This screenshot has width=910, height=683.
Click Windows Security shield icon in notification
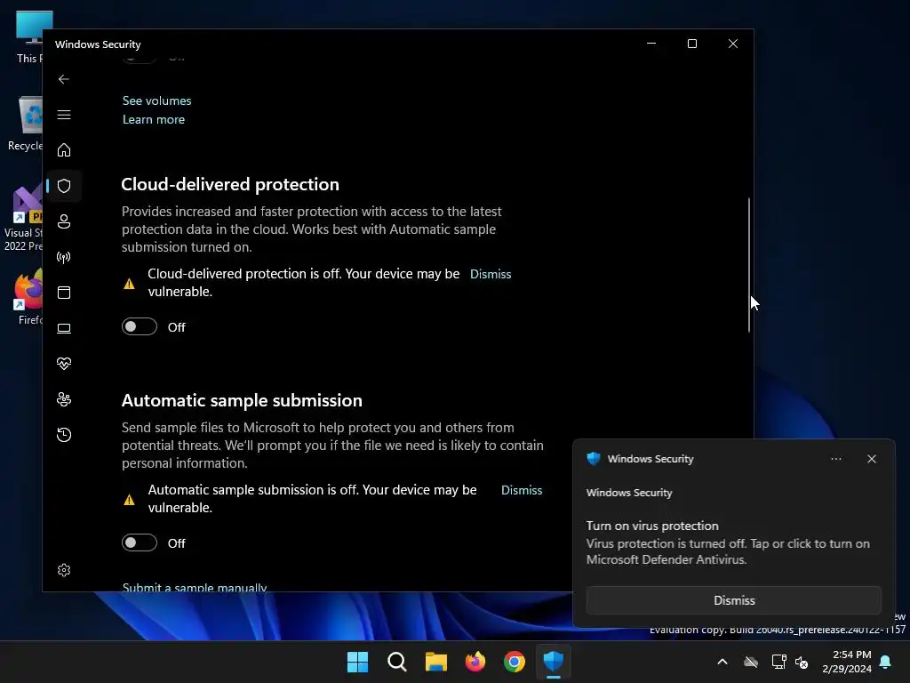[x=593, y=458]
